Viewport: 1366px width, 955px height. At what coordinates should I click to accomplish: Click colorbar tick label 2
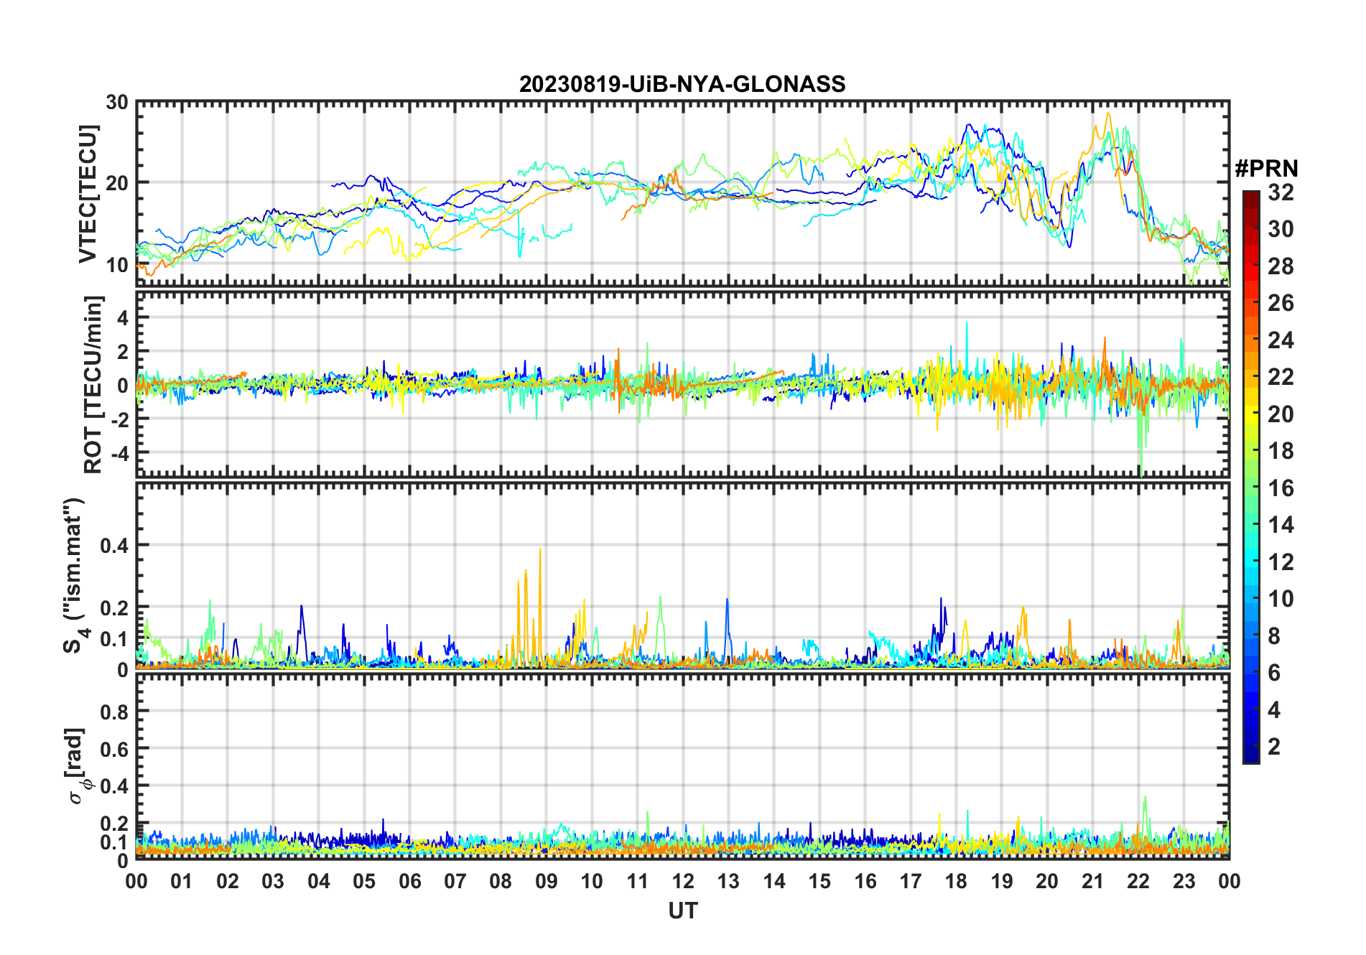1274,747
